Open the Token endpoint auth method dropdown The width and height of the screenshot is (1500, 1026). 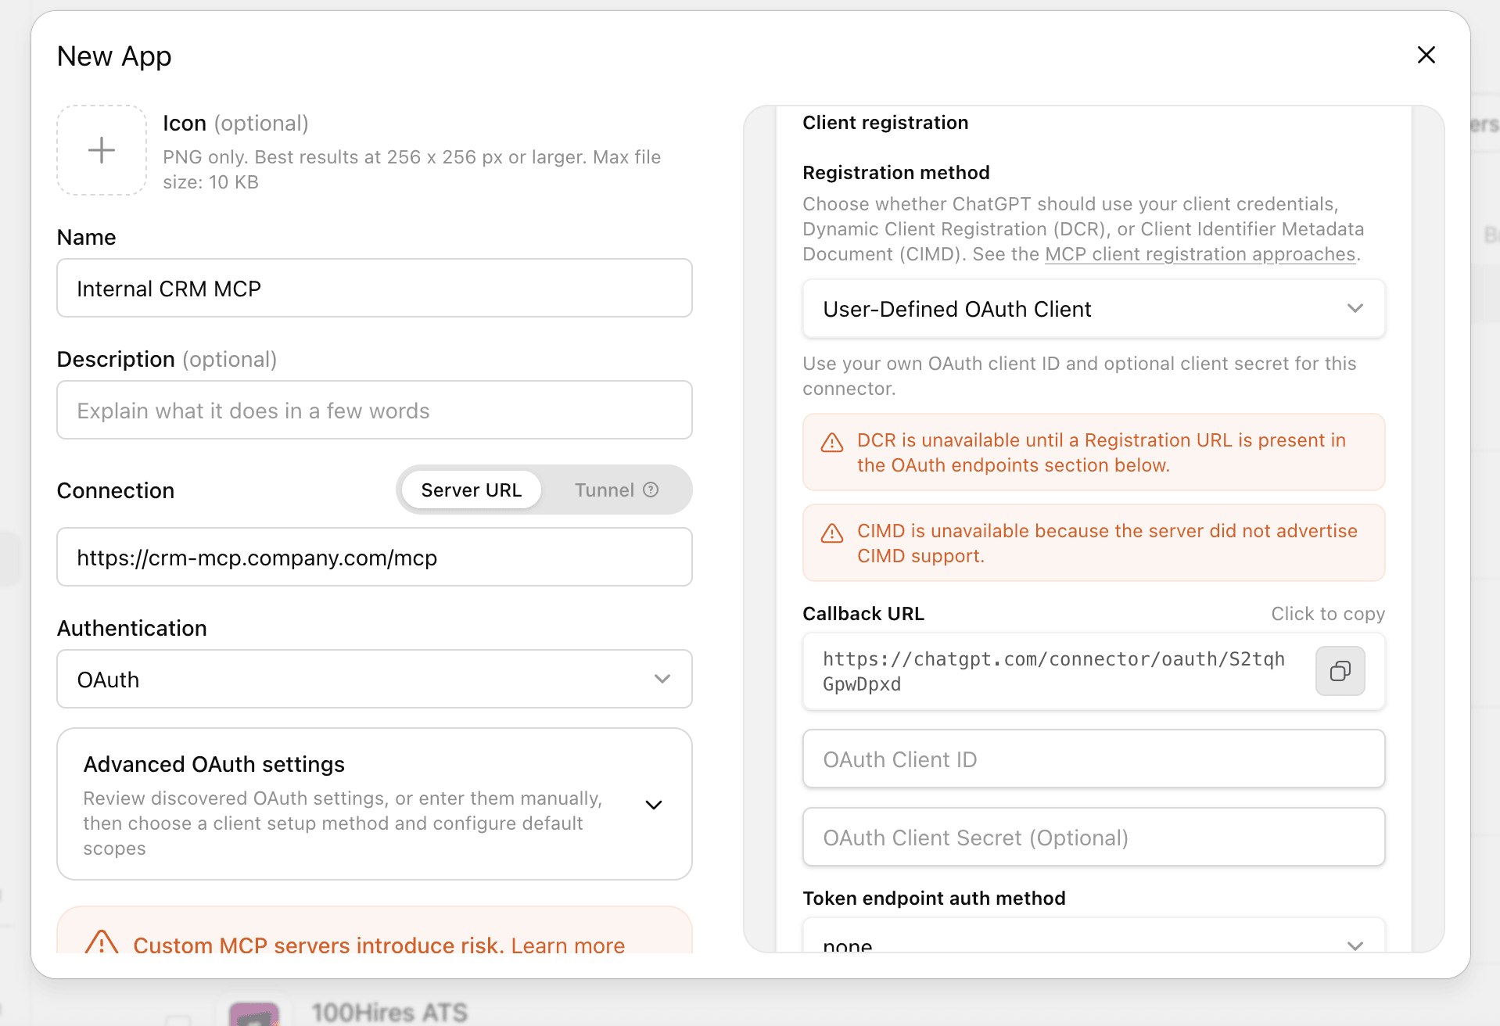[1093, 937]
